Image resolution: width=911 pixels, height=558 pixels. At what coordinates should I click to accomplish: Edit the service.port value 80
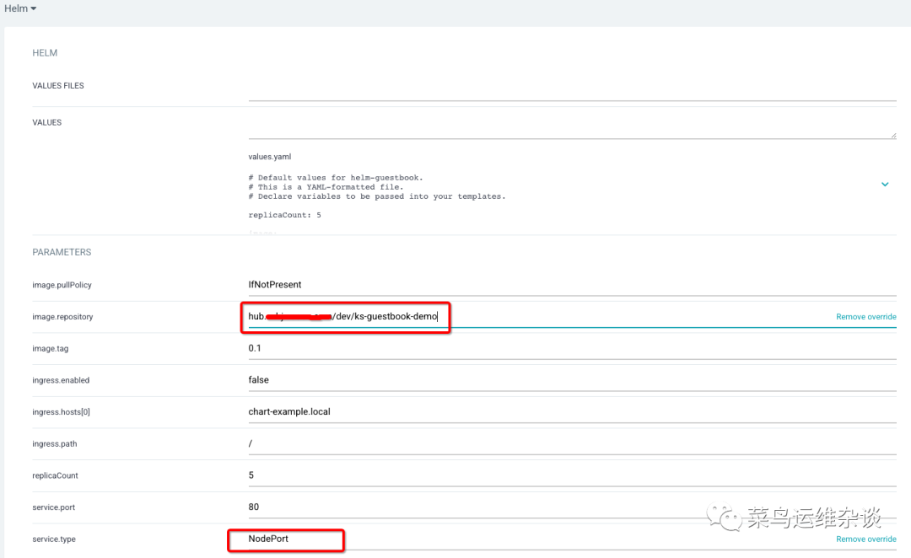click(x=572, y=507)
